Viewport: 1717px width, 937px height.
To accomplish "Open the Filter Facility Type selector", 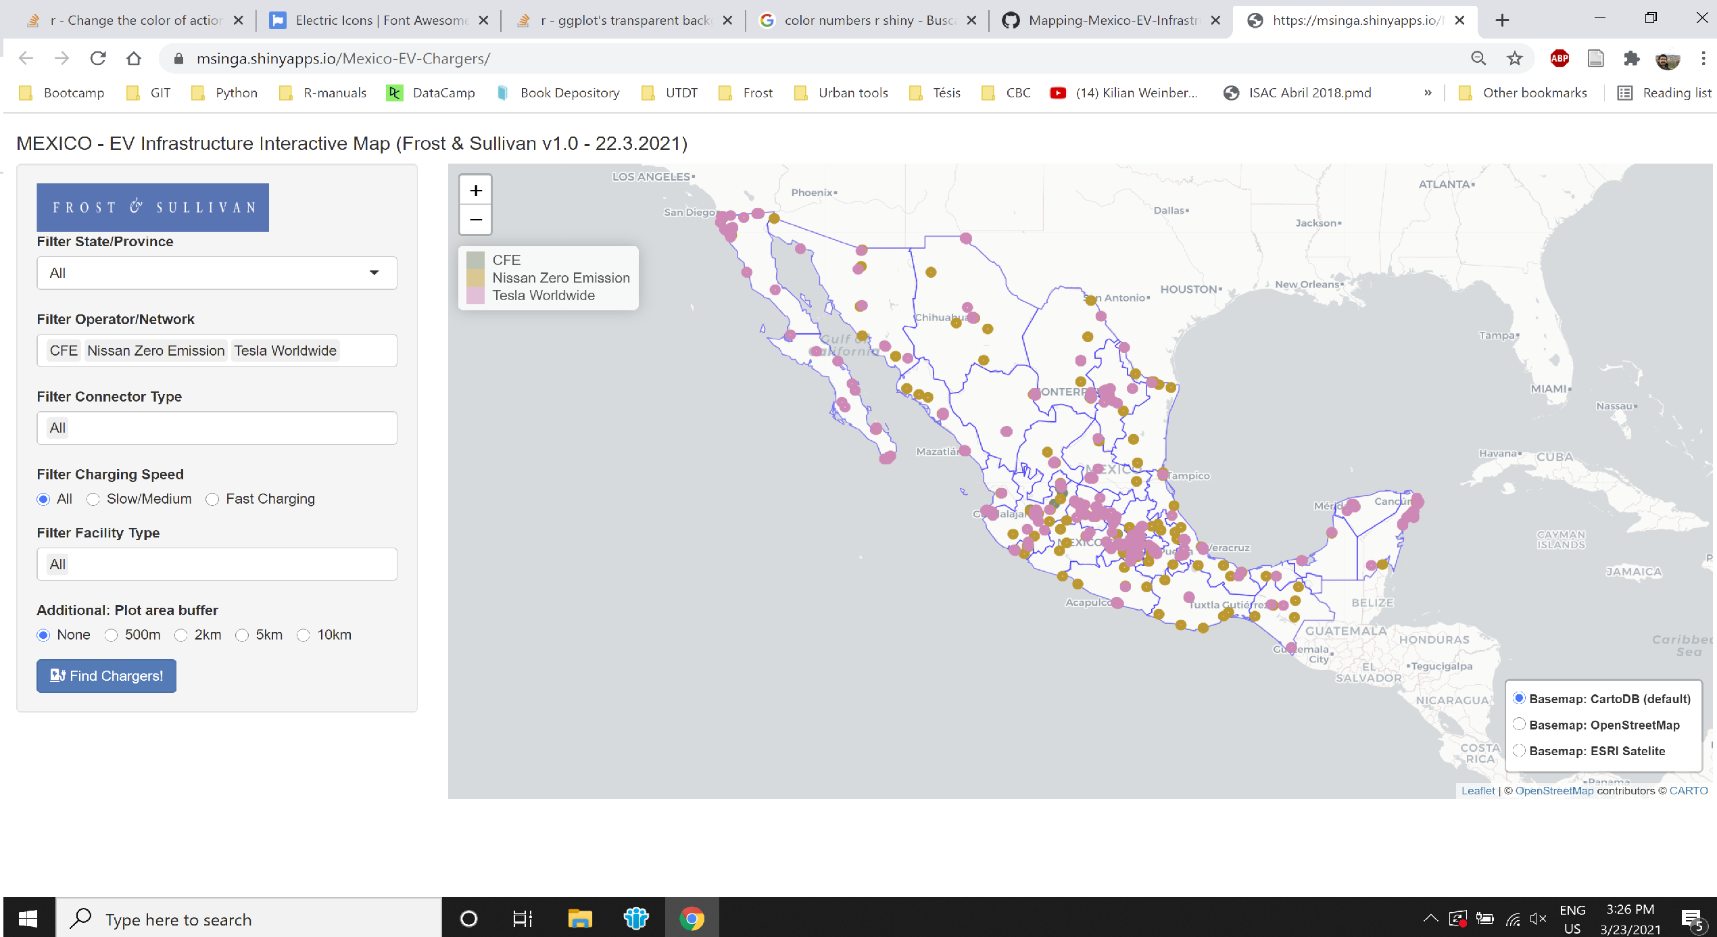I will [216, 564].
